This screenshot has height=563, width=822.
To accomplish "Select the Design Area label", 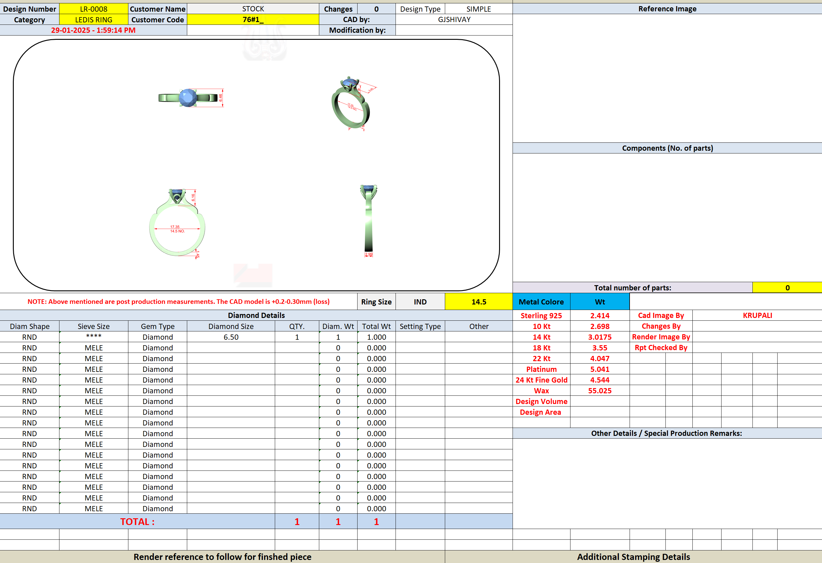I will tap(541, 412).
